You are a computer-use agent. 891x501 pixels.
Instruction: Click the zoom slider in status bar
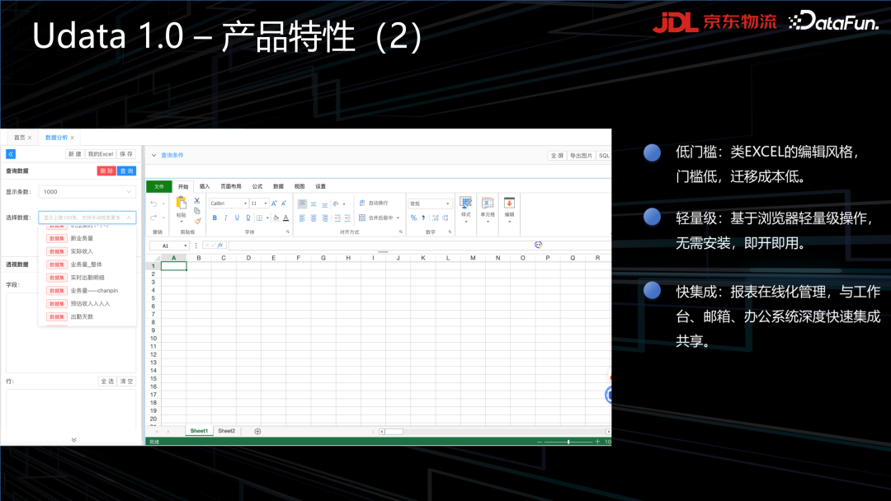(x=568, y=442)
